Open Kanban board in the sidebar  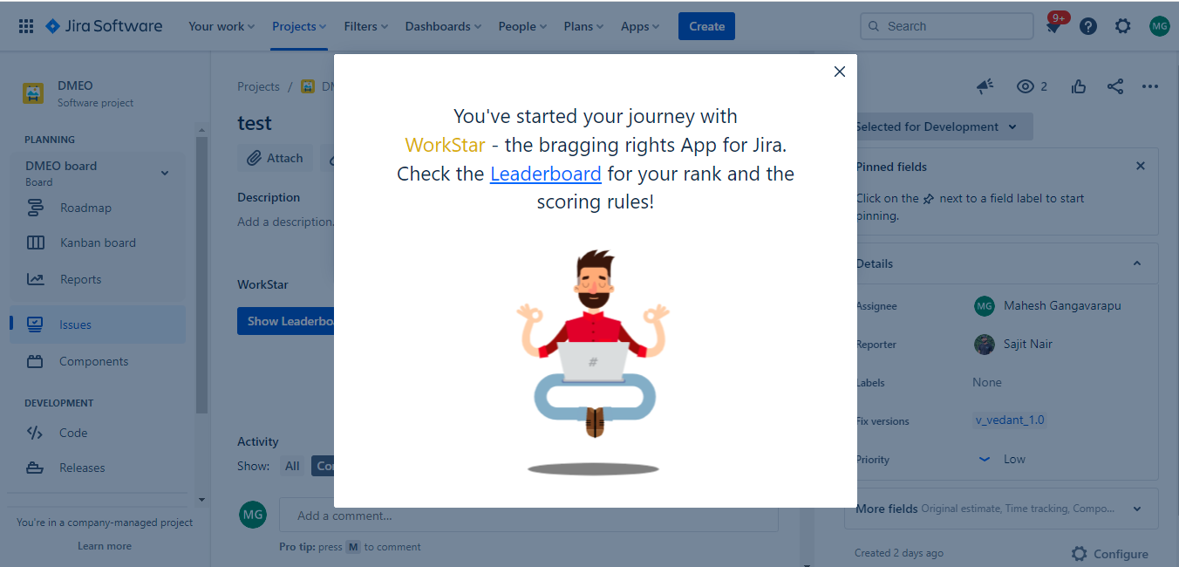point(98,243)
